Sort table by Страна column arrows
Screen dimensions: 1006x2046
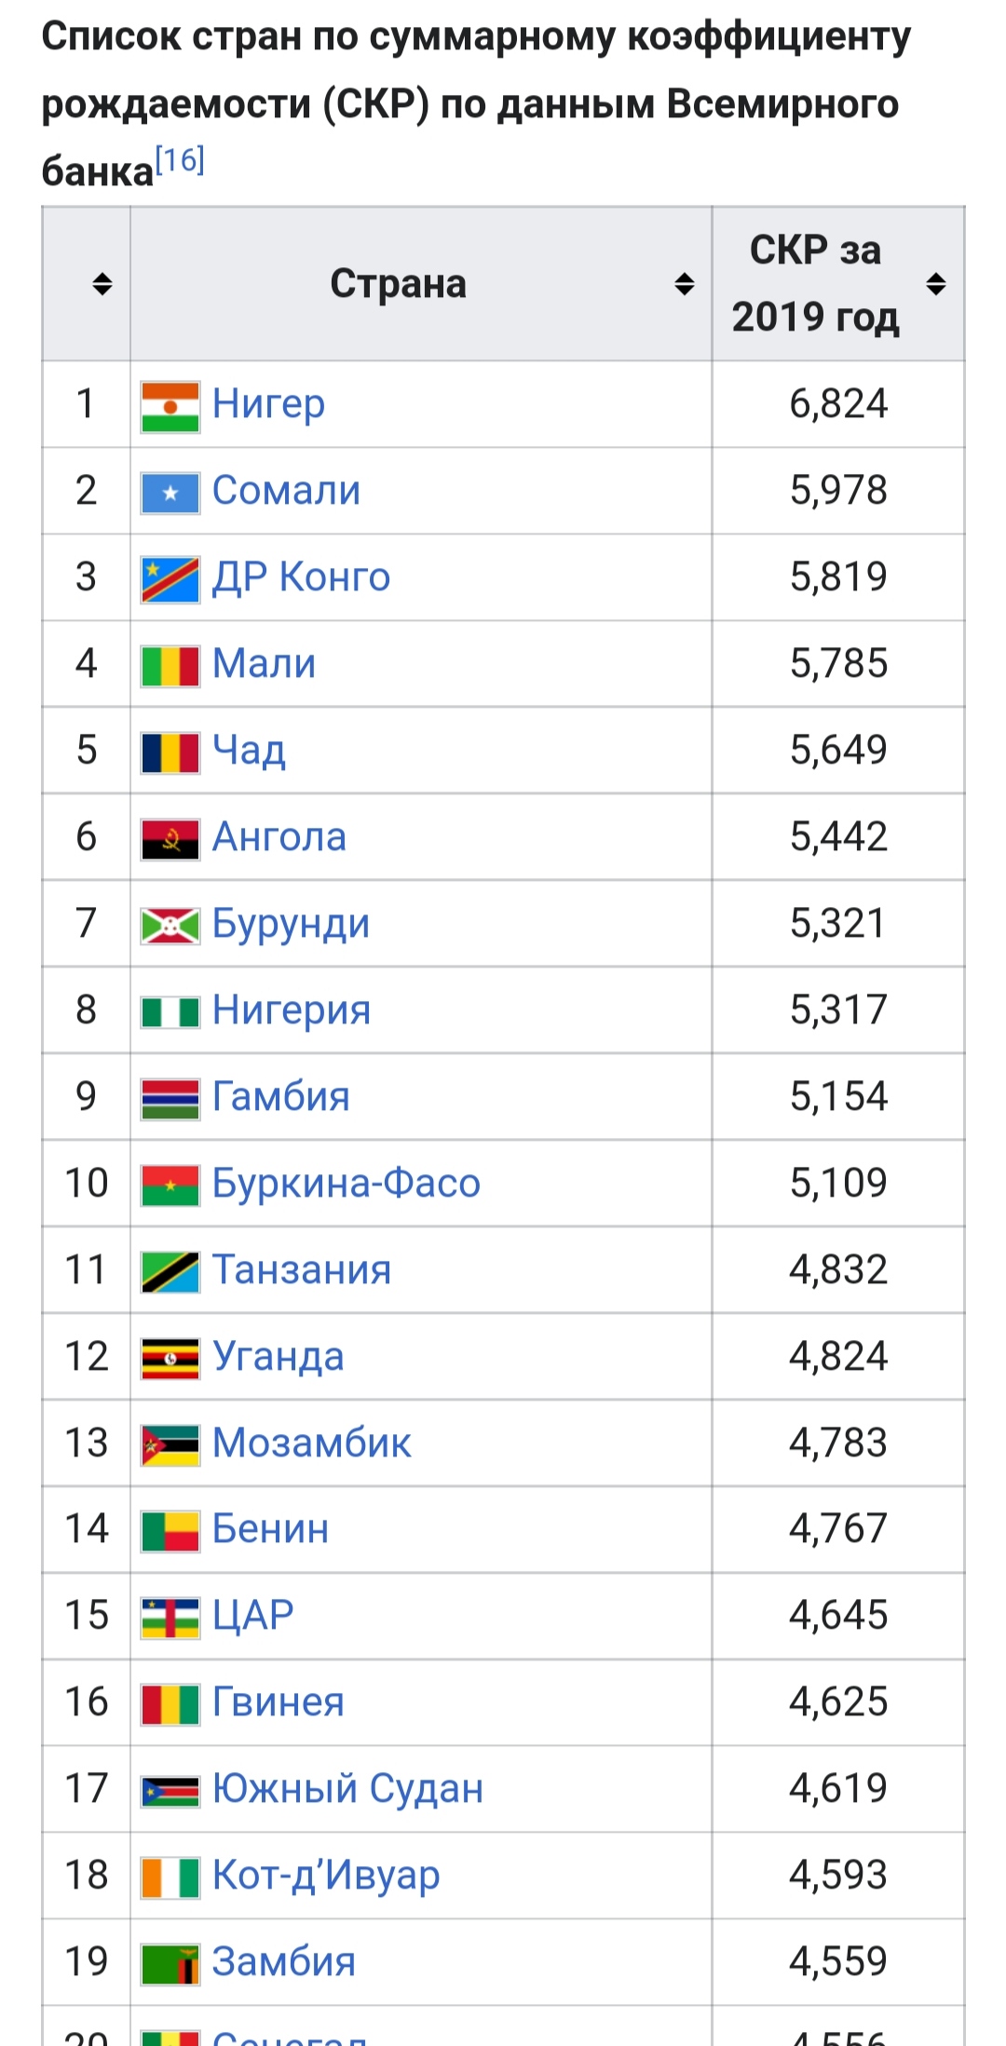pyautogui.click(x=685, y=284)
